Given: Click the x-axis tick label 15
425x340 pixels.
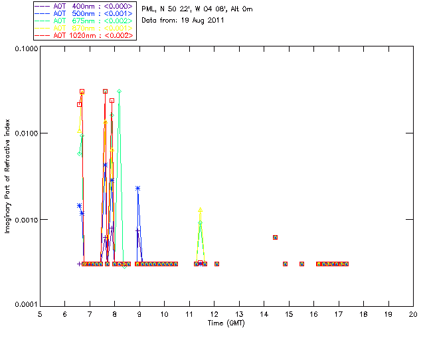Looking at the screenshot, I should [x=289, y=314].
